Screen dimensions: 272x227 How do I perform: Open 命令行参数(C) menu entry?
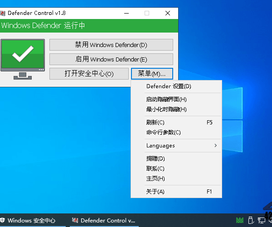click(163, 132)
